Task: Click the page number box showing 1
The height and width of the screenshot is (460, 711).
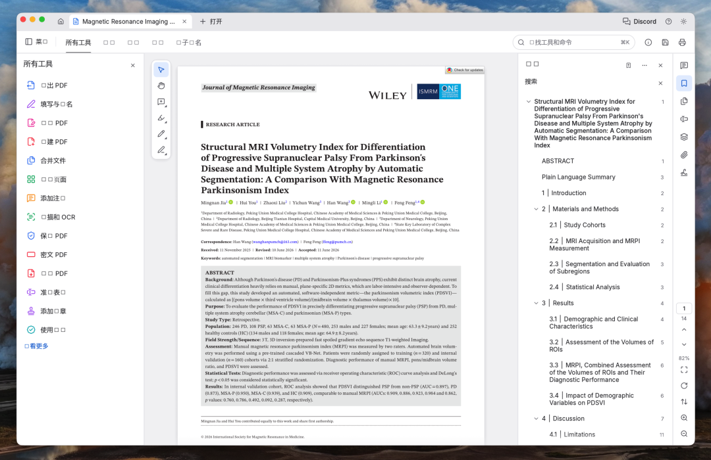Action: (684, 308)
